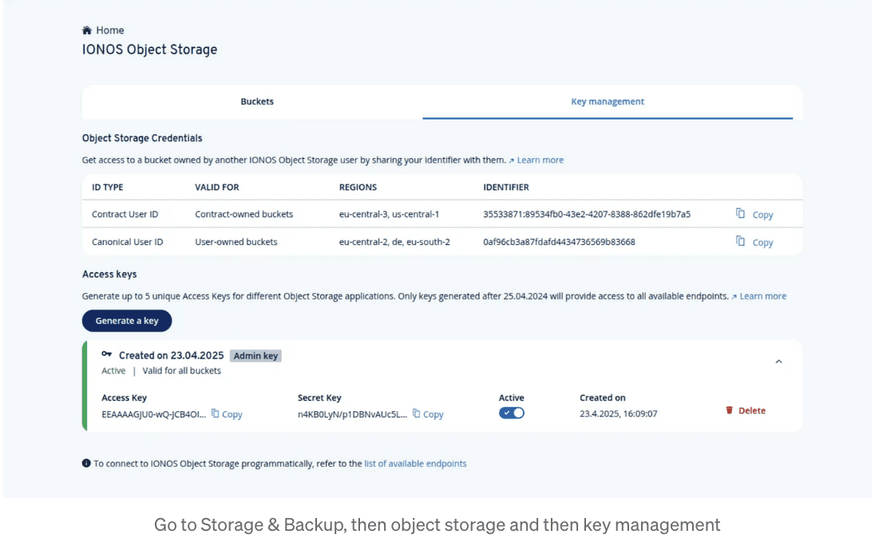This screenshot has height=546, width=875.
Task: Click the external-link arrow beside Access keys Learn more
Action: (734, 297)
